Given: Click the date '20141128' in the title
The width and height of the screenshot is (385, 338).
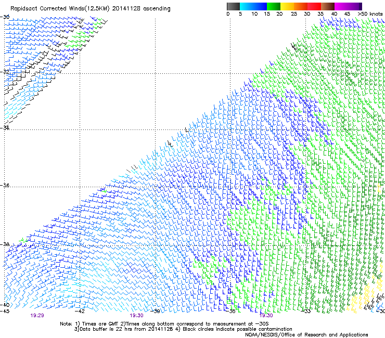Looking at the screenshot, I should [x=126, y=8].
